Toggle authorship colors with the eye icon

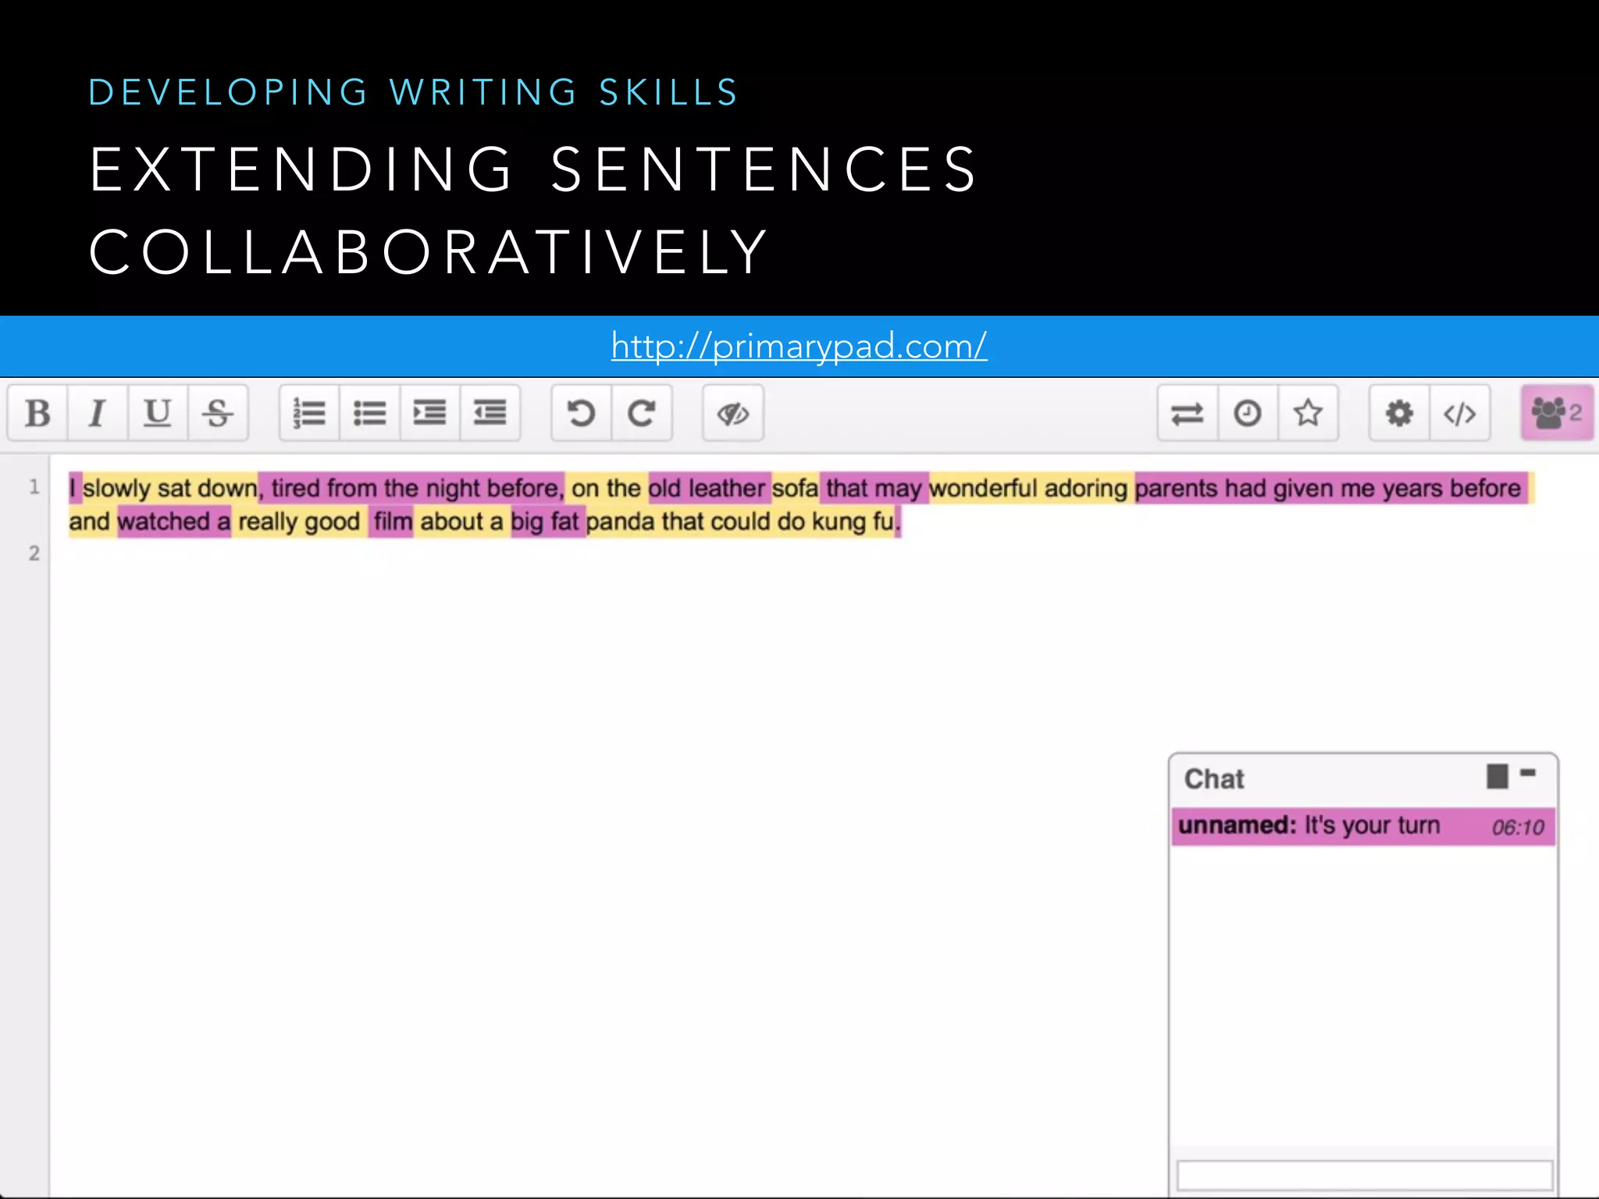coord(732,413)
